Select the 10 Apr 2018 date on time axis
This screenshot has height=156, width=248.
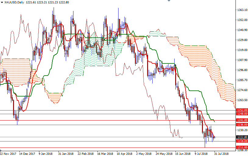(x=125, y=154)
